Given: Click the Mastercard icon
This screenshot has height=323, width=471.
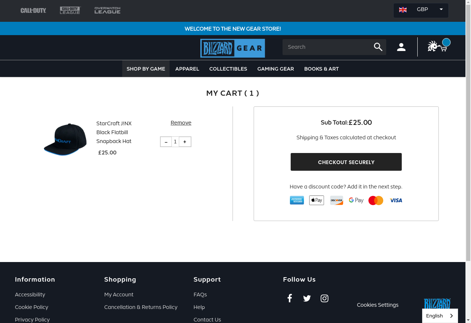Looking at the screenshot, I should pos(376,200).
